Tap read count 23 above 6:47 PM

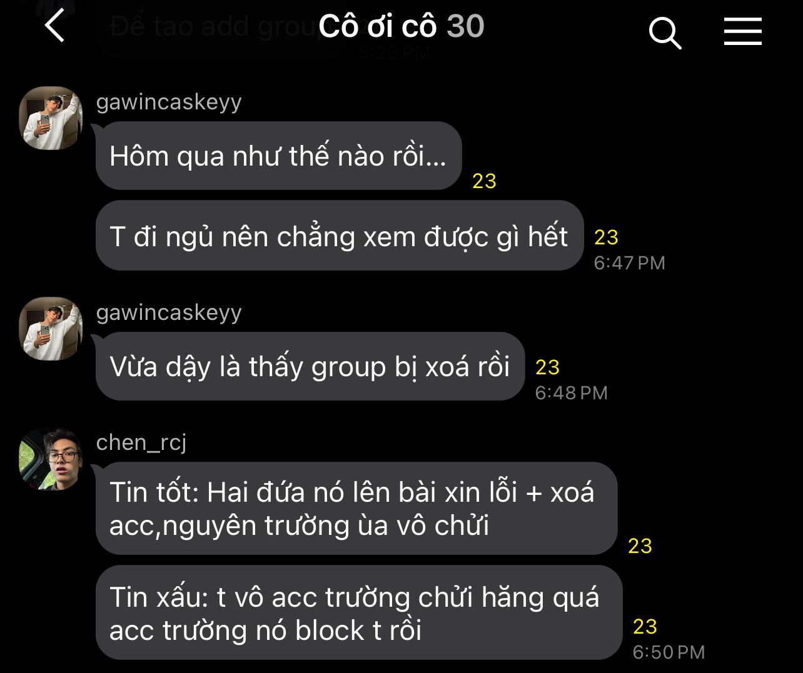606,237
